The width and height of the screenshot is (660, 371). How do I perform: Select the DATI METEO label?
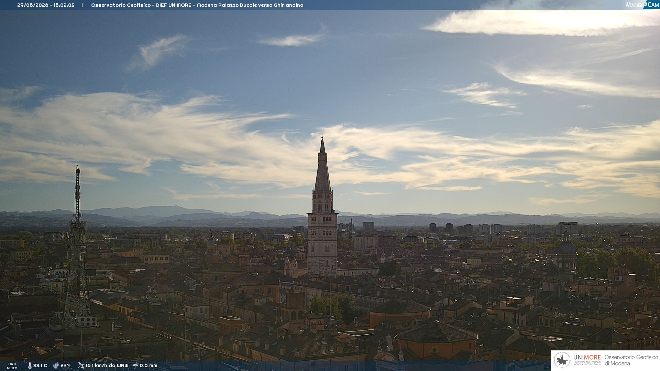coord(12,366)
